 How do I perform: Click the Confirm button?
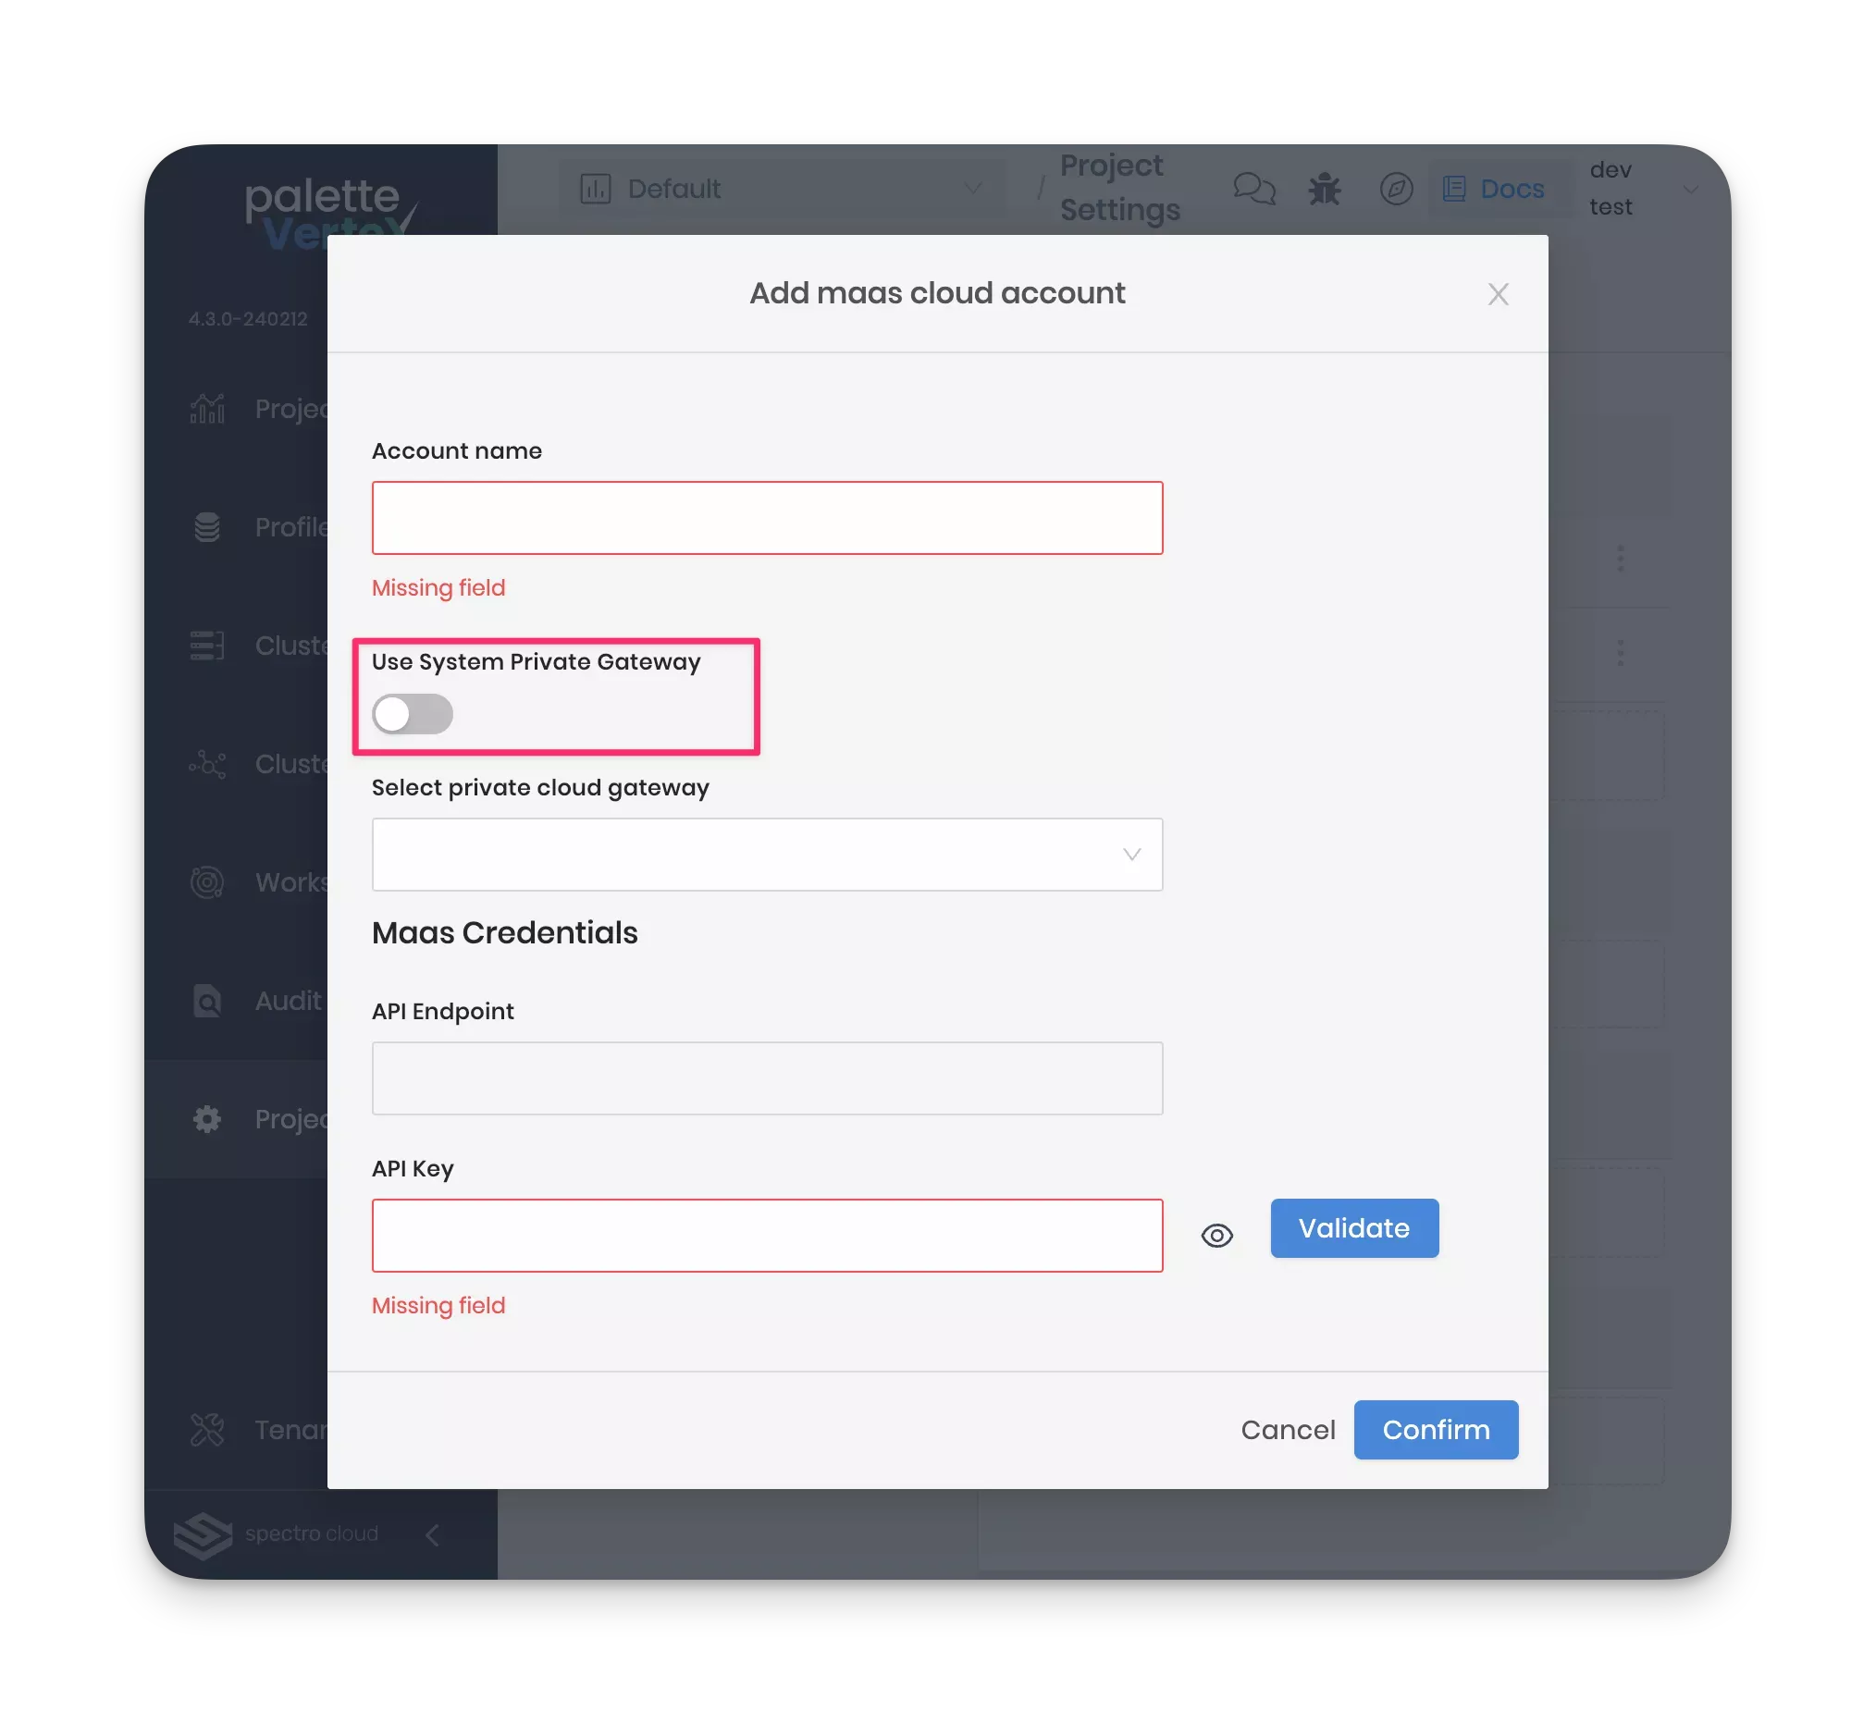coord(1435,1428)
